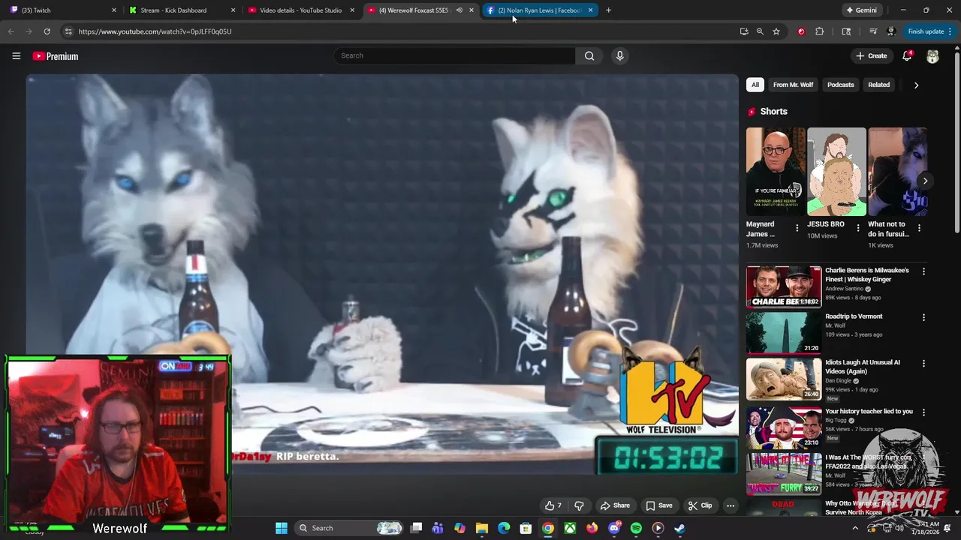961x540 pixels.
Task: Open Steam from the taskbar
Action: point(679,528)
